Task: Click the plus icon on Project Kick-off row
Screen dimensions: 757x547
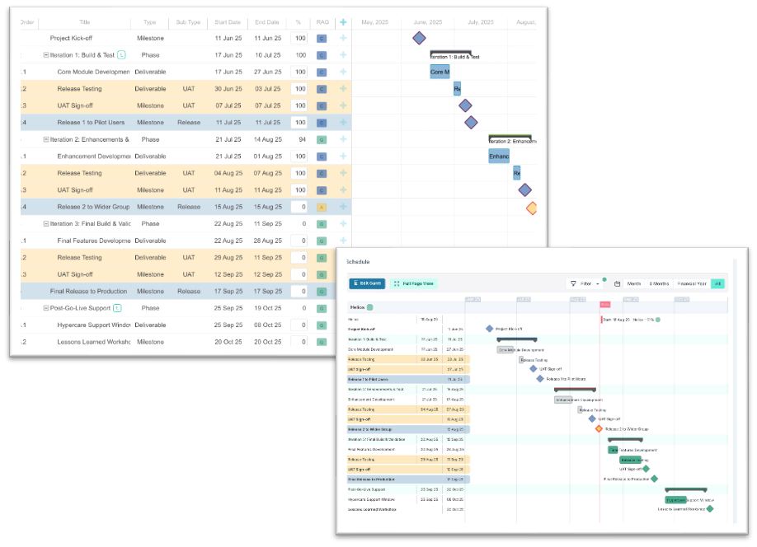Action: (343, 38)
